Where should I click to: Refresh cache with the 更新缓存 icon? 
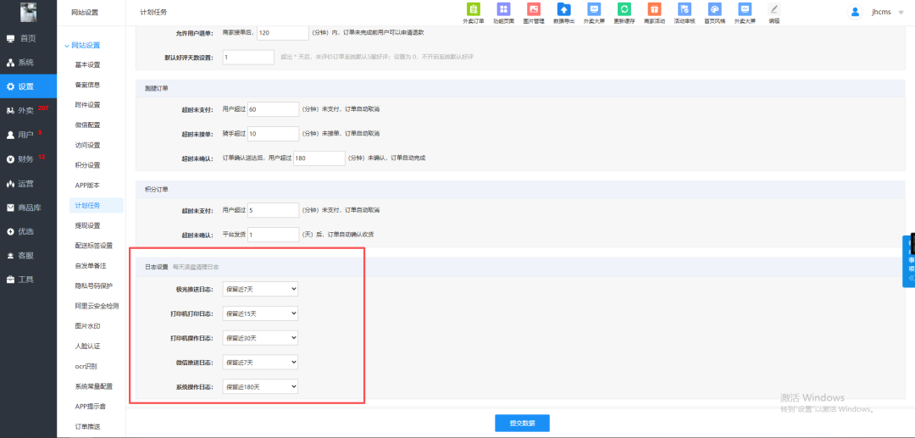click(624, 12)
